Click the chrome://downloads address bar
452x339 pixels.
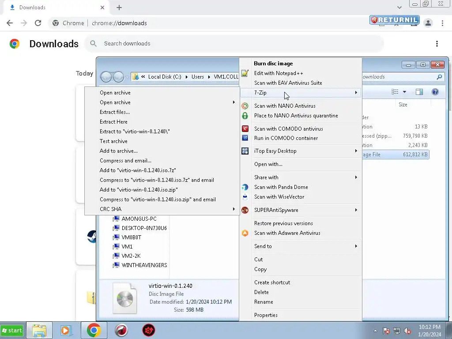point(119,23)
